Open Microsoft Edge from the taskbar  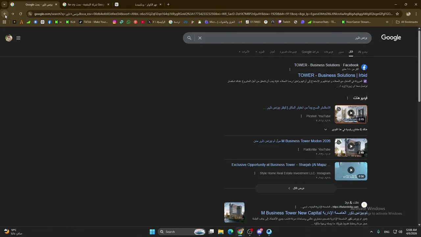[x=230, y=232]
